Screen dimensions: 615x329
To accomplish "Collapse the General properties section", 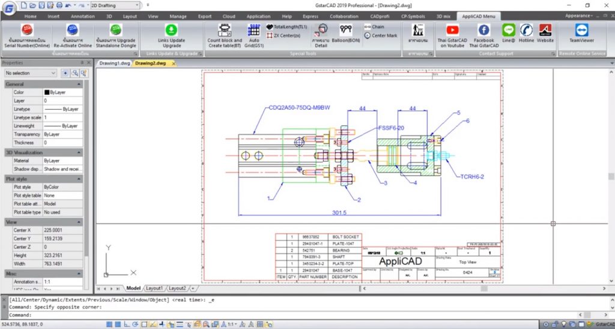I will [79, 84].
